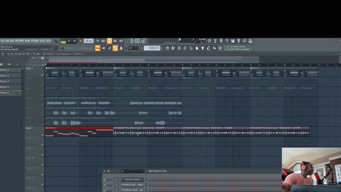Screen dimensions: 341x192
Task: Open the plugin picker plug icon
Action: click(202, 48)
